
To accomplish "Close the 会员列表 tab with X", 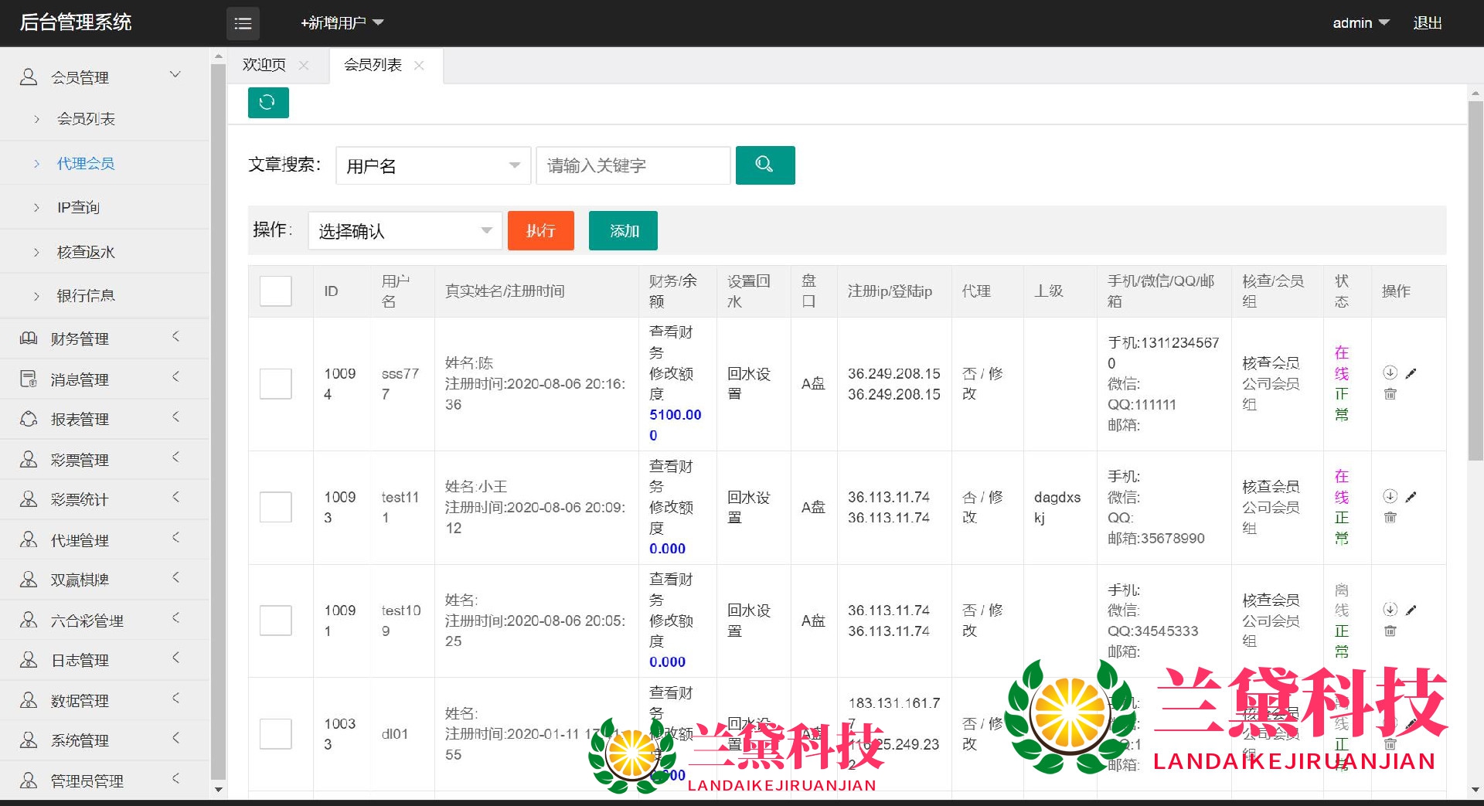I will point(419,66).
